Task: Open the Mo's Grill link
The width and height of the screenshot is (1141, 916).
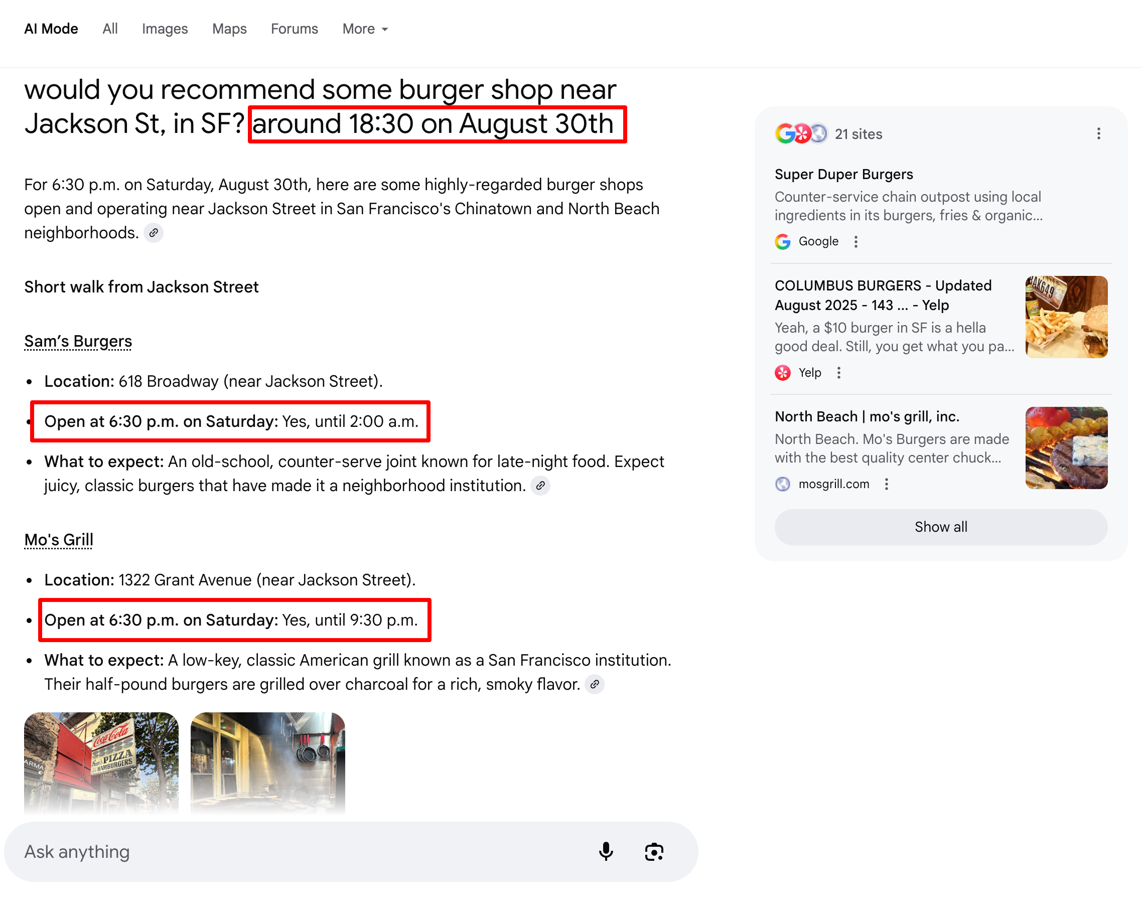Action: click(x=59, y=540)
